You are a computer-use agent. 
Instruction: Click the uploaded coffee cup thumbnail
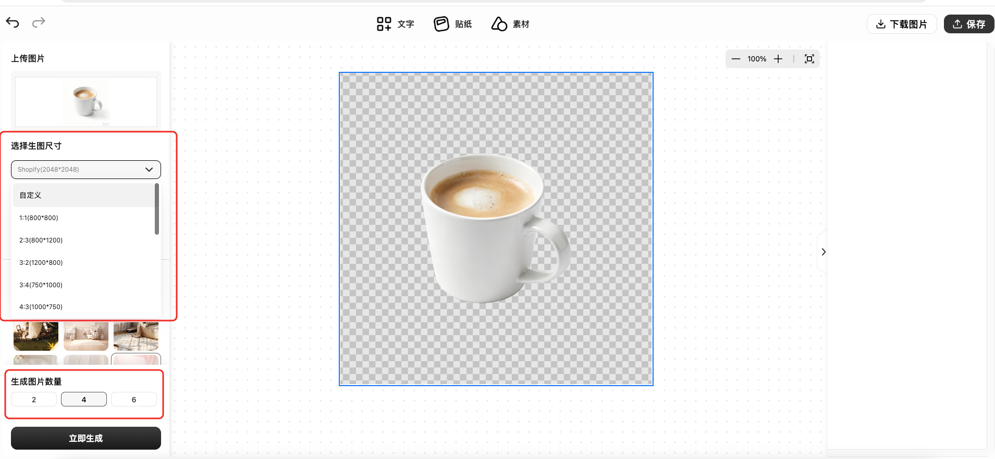pyautogui.click(x=86, y=101)
